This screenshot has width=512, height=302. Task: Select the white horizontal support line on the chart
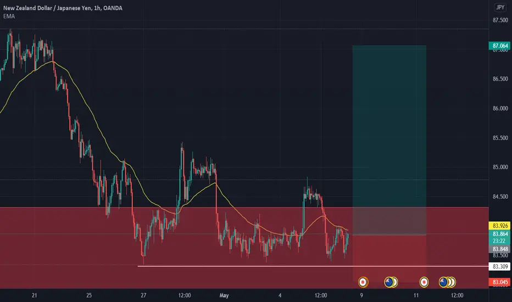click(313, 266)
